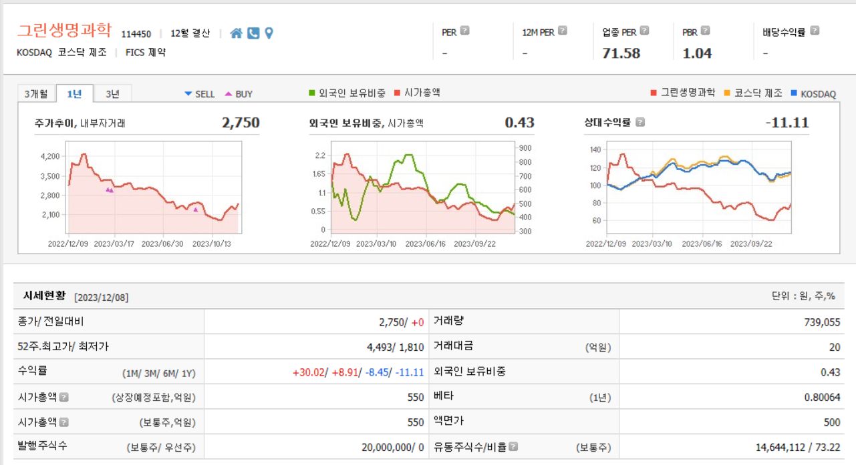Viewport: 856px width, 465px height.
Task: Click the 주가추이 price chart area
Action: pyautogui.click(x=154, y=187)
